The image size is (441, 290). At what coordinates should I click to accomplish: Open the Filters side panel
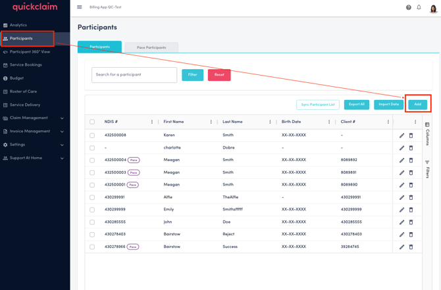click(427, 169)
